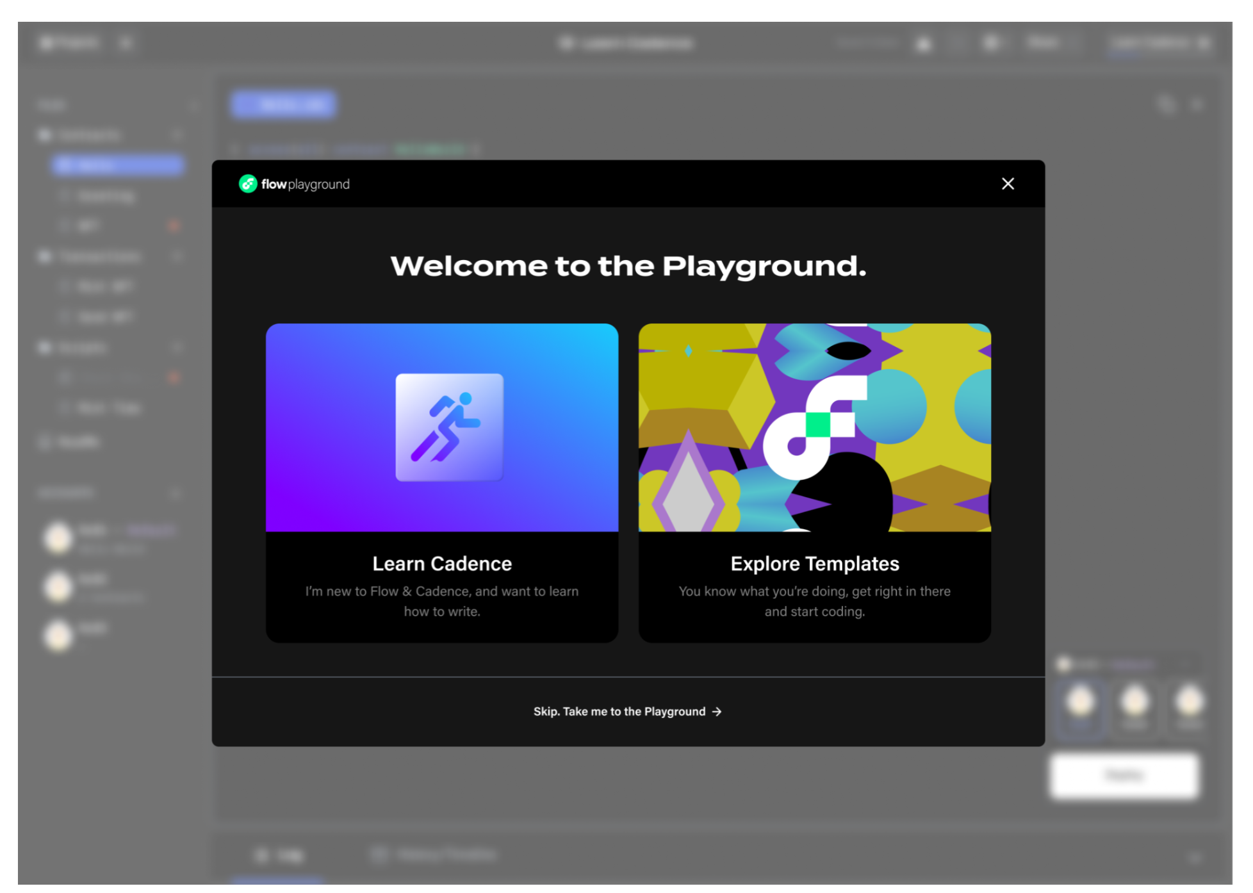Click "You know what you're doing" description
The height and width of the screenshot is (893, 1253).
815,601
